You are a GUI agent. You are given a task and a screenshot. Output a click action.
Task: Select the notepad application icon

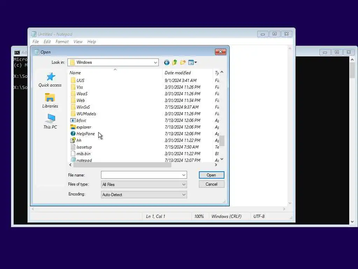(73, 160)
